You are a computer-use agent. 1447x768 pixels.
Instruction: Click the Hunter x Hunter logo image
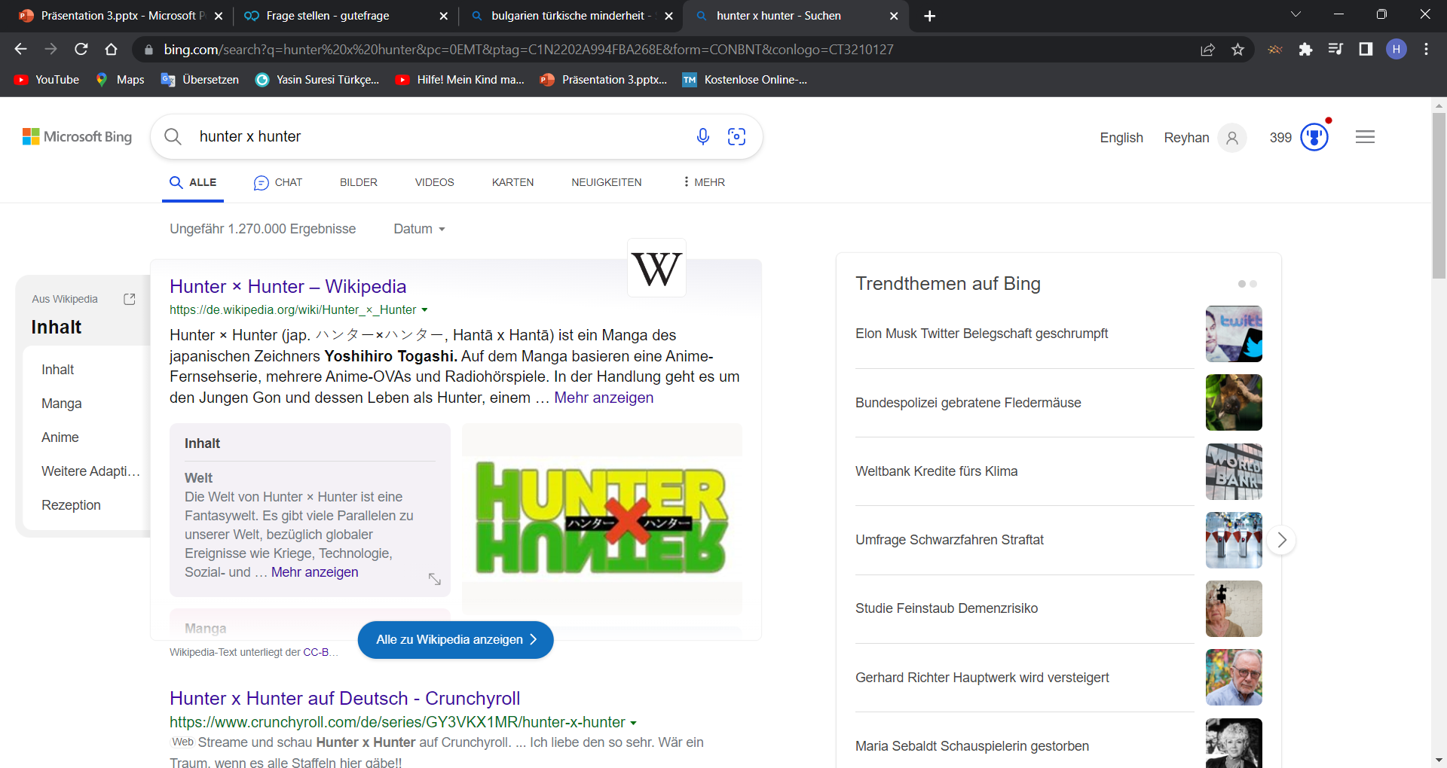601,518
